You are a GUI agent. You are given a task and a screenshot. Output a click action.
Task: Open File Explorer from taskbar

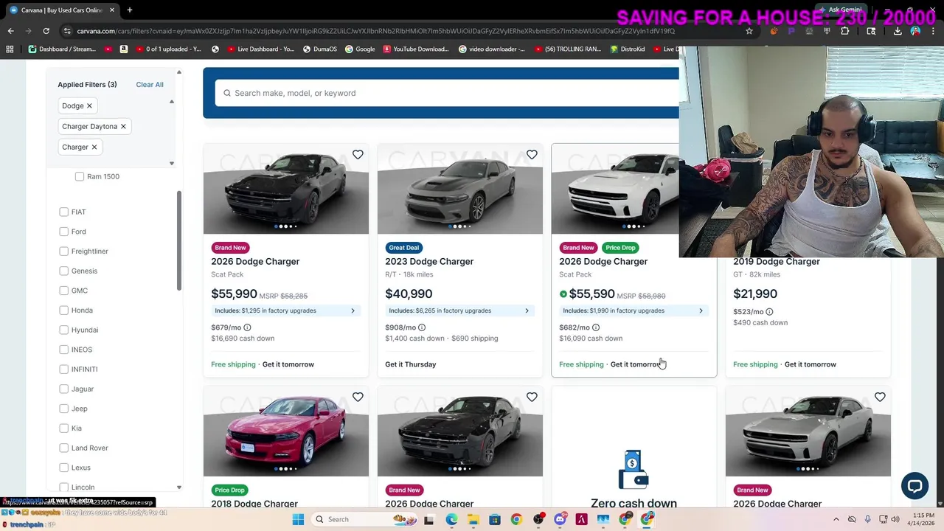tap(473, 519)
